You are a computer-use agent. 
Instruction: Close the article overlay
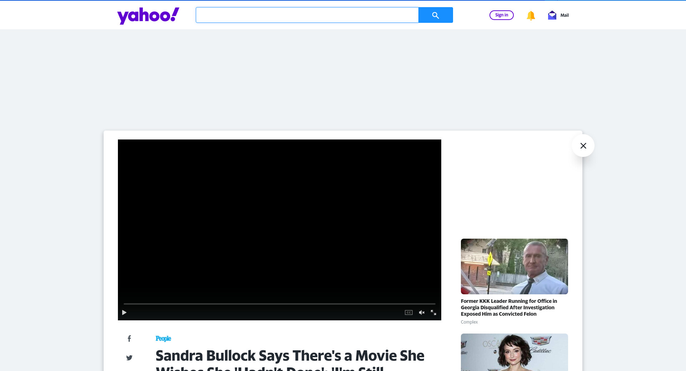click(x=583, y=146)
